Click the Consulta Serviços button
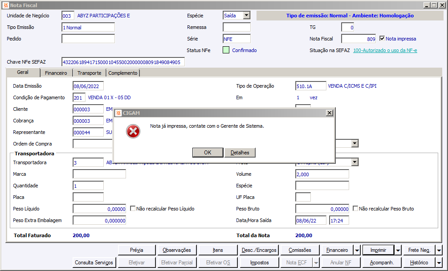This screenshot has width=448, height=271. (94, 263)
